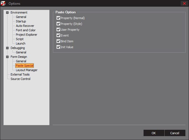
Task: Dismiss dialog with Cancel button
Action: pos(175,133)
